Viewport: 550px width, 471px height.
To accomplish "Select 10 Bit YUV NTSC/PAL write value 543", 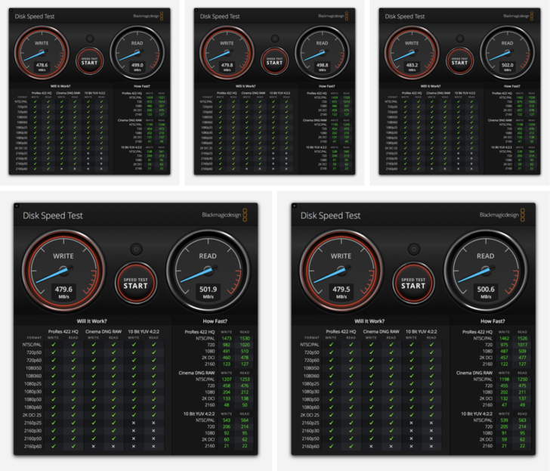I will (x=227, y=420).
